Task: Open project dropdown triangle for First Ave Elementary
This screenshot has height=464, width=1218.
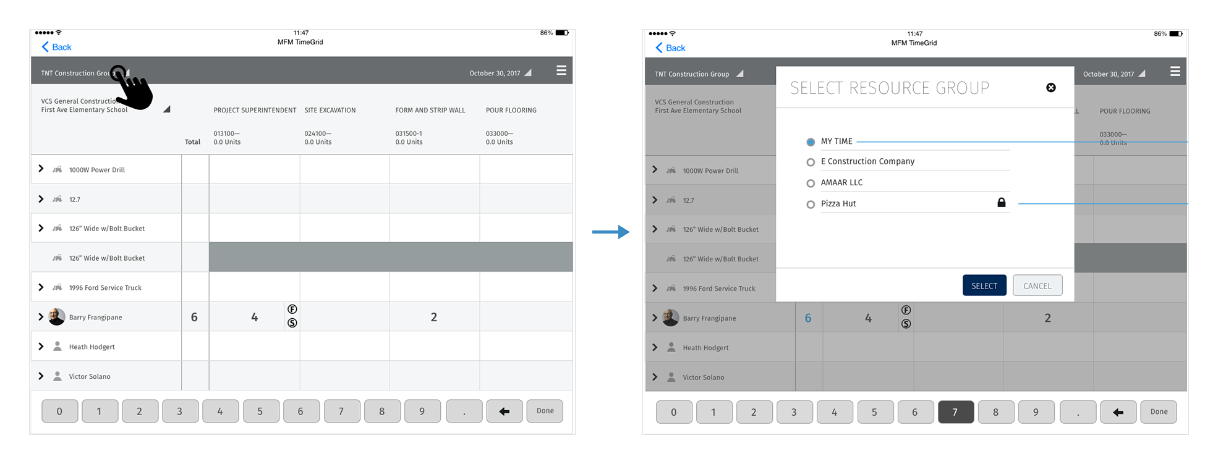Action: tap(166, 109)
